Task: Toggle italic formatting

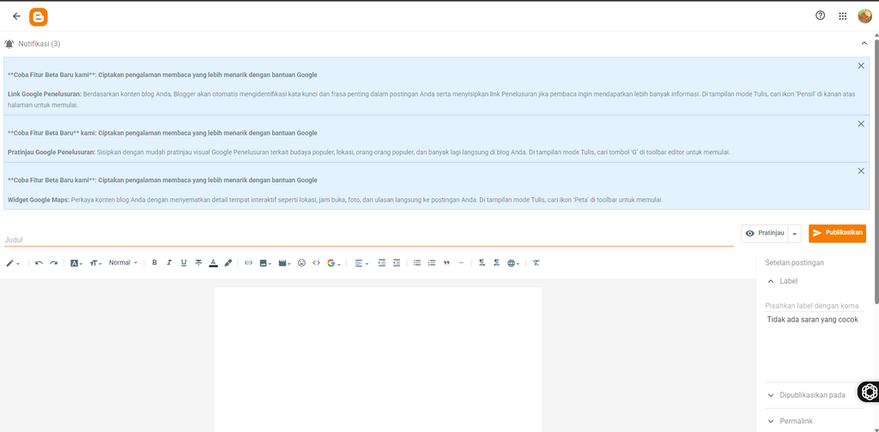Action: point(169,262)
